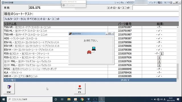Image resolution: width=182 pixels, height=102 pixels.
Task: Toggle the ignition checkbox in popup
Action: pyautogui.click(x=63, y=5)
